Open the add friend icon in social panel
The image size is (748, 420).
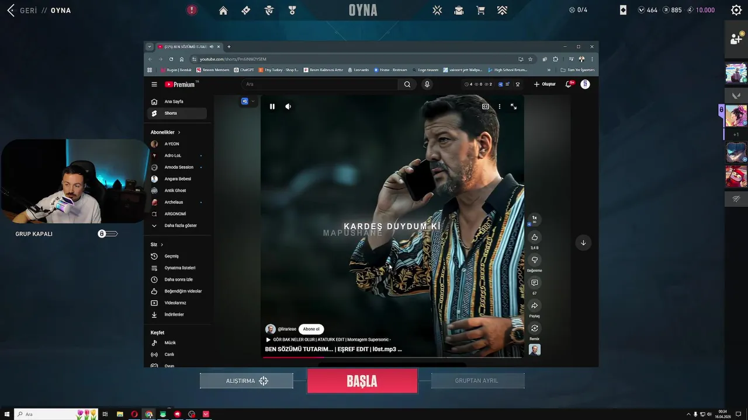(x=736, y=39)
